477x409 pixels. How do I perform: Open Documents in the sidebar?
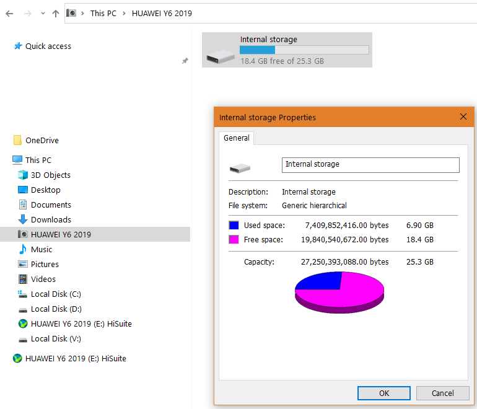pos(51,205)
